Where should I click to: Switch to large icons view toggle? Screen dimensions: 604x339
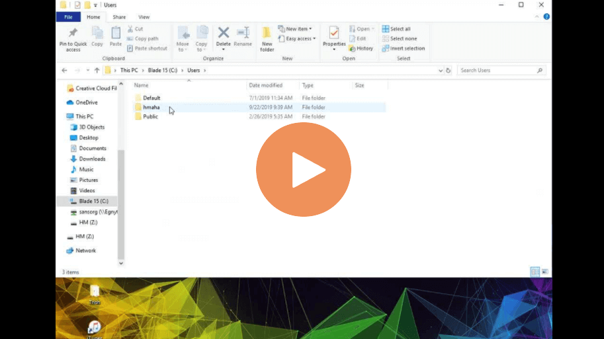pos(544,272)
